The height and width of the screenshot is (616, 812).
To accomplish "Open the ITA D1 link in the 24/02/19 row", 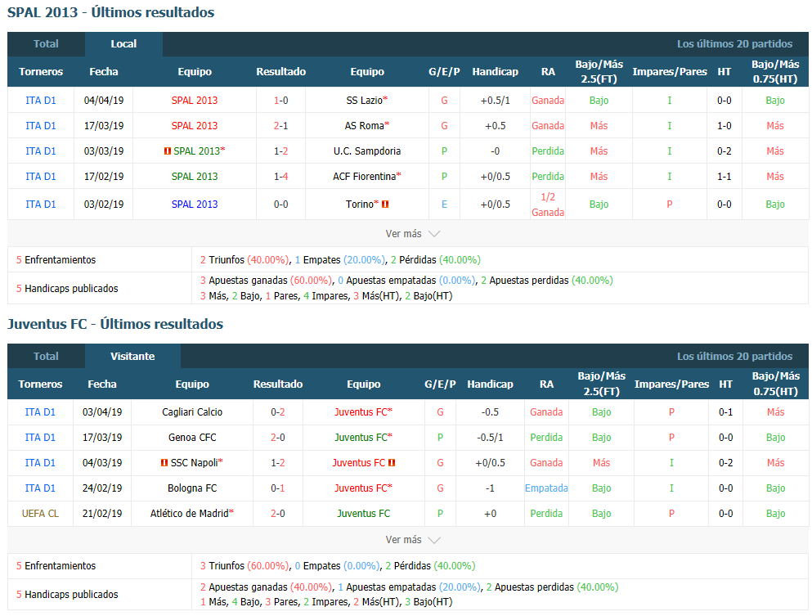I will point(40,488).
